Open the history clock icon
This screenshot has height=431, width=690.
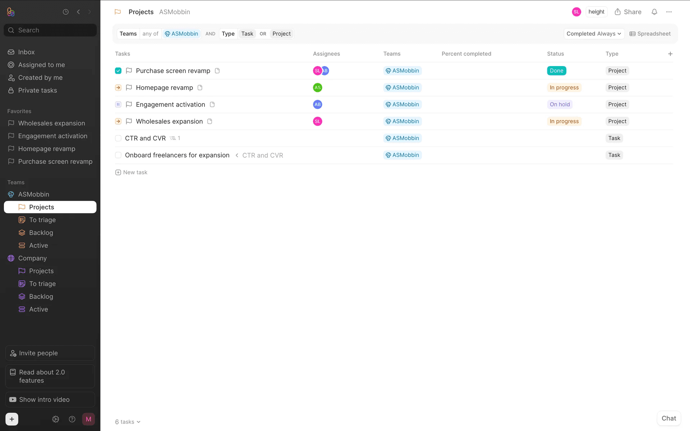pyautogui.click(x=66, y=12)
